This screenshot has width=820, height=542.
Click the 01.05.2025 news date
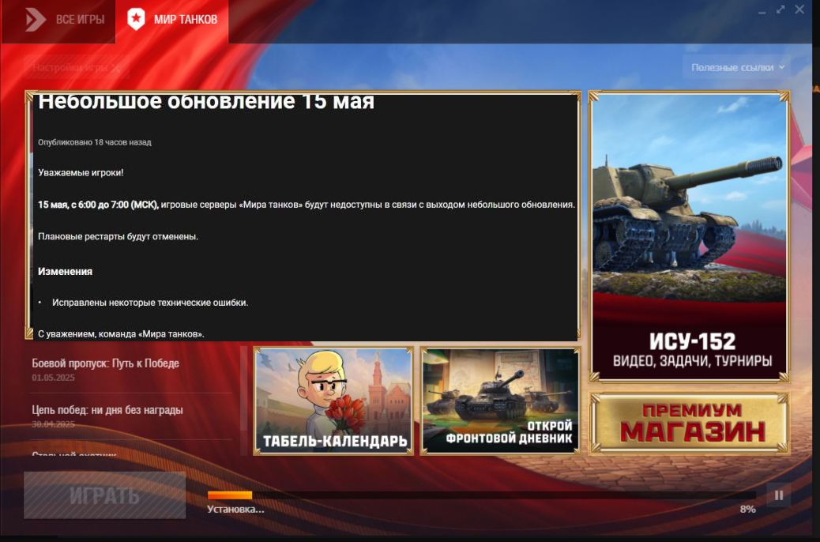pos(54,378)
